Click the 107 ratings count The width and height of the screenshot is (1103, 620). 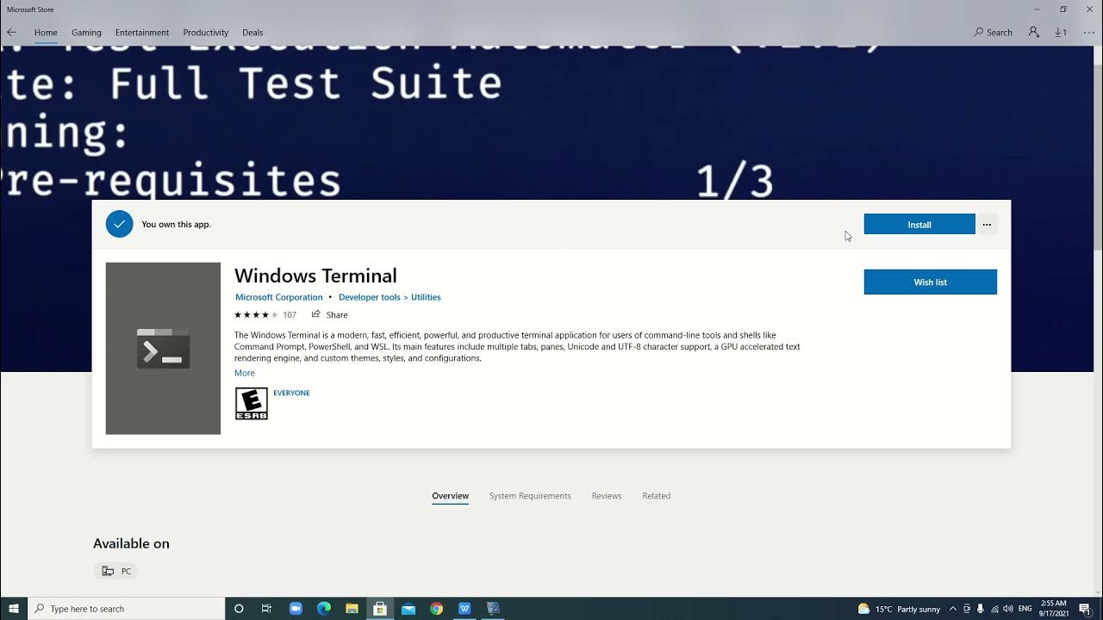click(290, 315)
